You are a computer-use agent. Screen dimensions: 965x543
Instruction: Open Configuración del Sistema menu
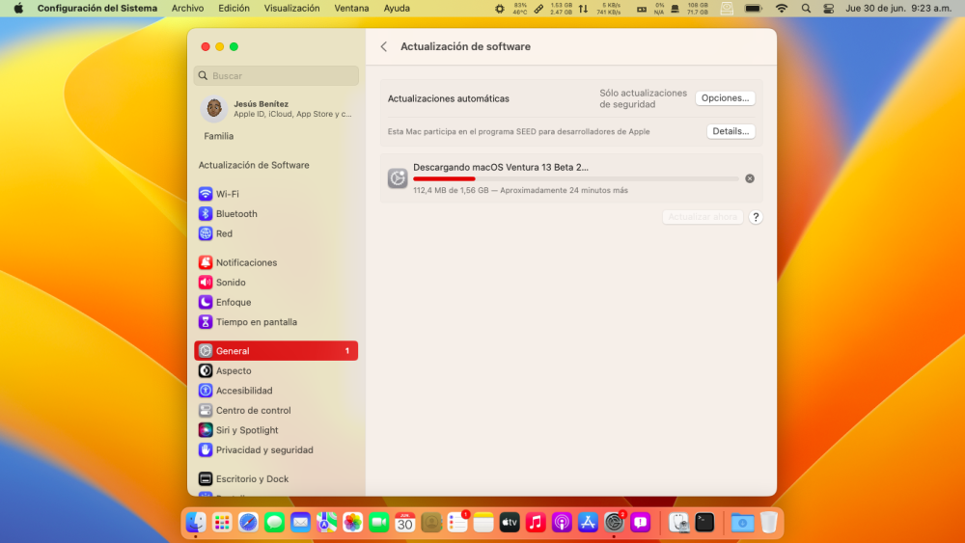pos(97,9)
